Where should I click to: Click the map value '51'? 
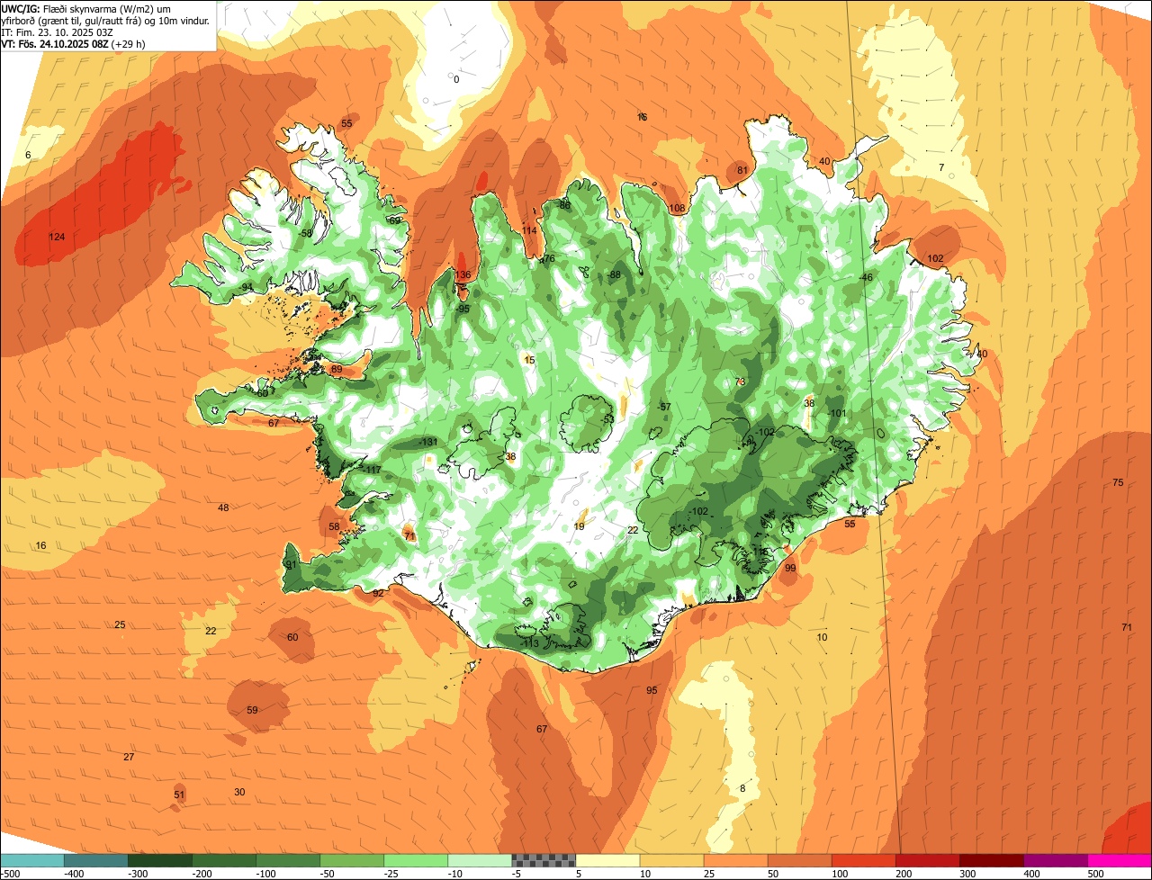click(x=179, y=795)
